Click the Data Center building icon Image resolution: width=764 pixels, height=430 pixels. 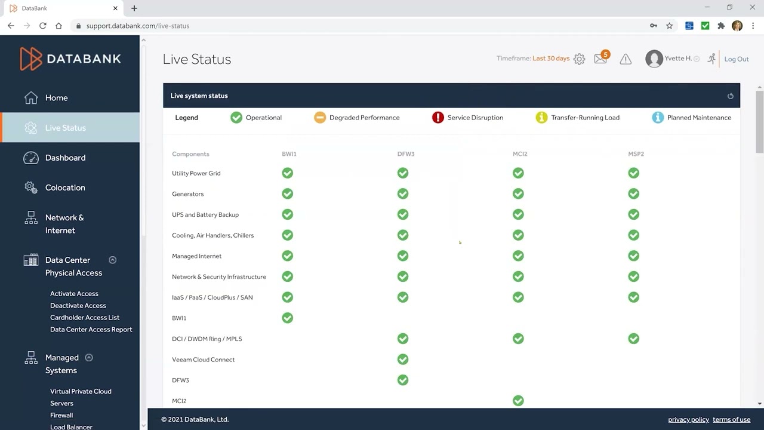(31, 260)
